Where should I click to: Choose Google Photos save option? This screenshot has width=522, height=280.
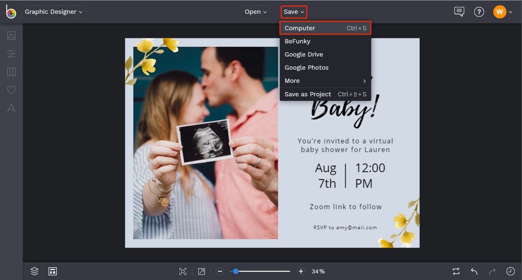point(325,67)
